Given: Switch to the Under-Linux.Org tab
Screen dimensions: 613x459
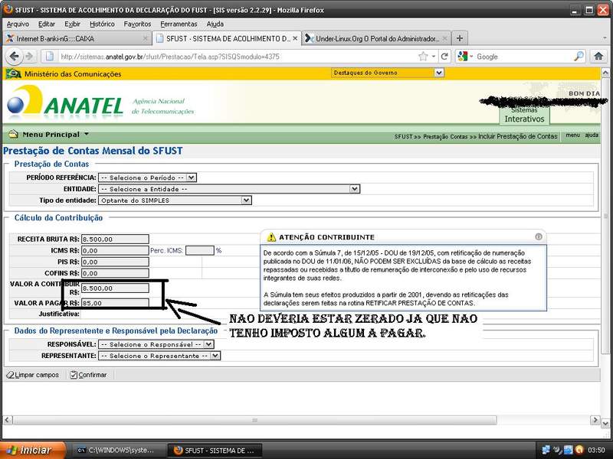Looking at the screenshot, I should (376, 39).
